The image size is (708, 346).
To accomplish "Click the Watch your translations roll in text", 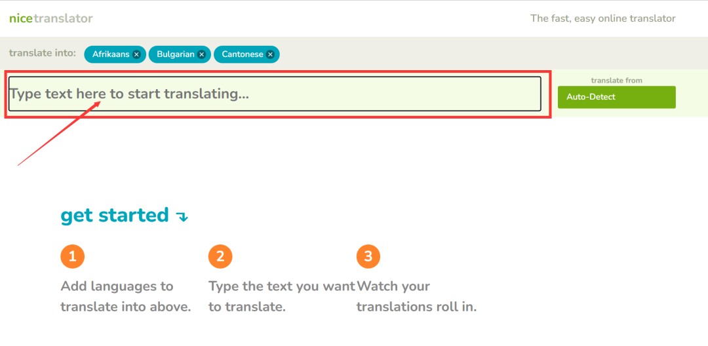I will pyautogui.click(x=416, y=296).
